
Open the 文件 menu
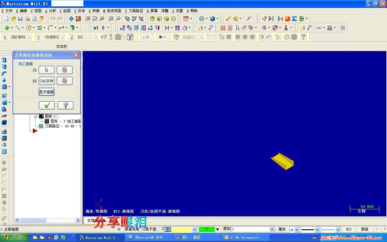7,11
